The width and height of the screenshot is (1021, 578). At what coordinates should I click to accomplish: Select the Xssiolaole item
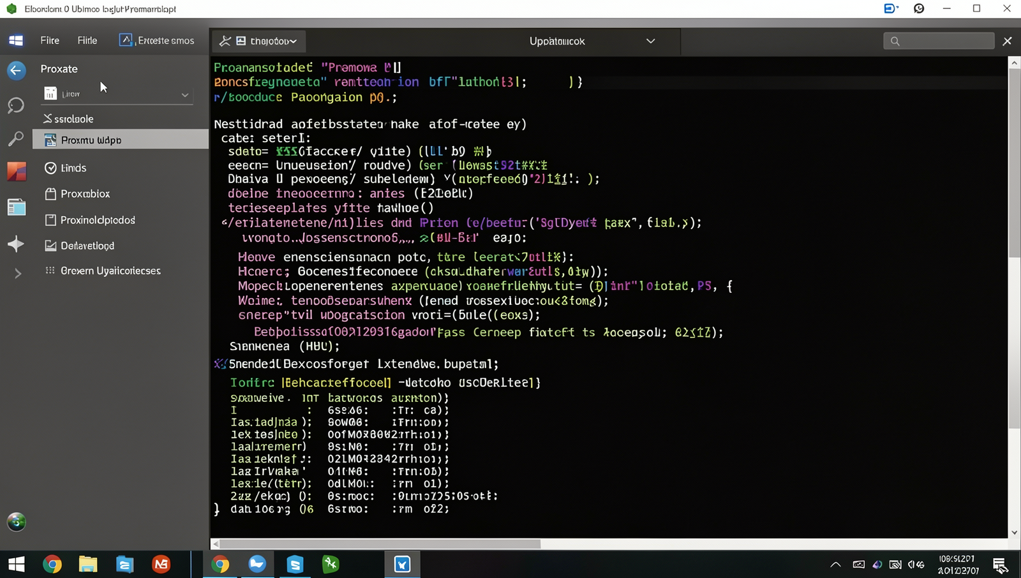pos(68,119)
